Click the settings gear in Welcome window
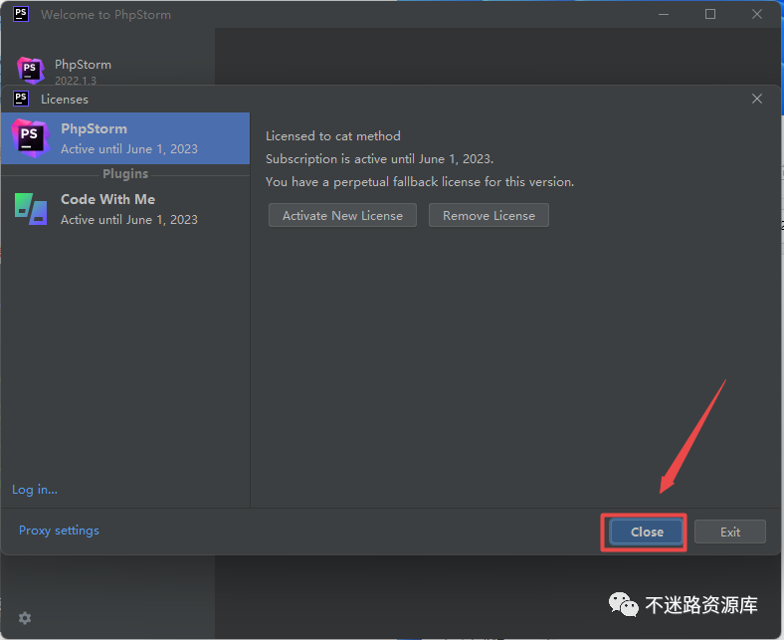The image size is (784, 640). tap(25, 618)
